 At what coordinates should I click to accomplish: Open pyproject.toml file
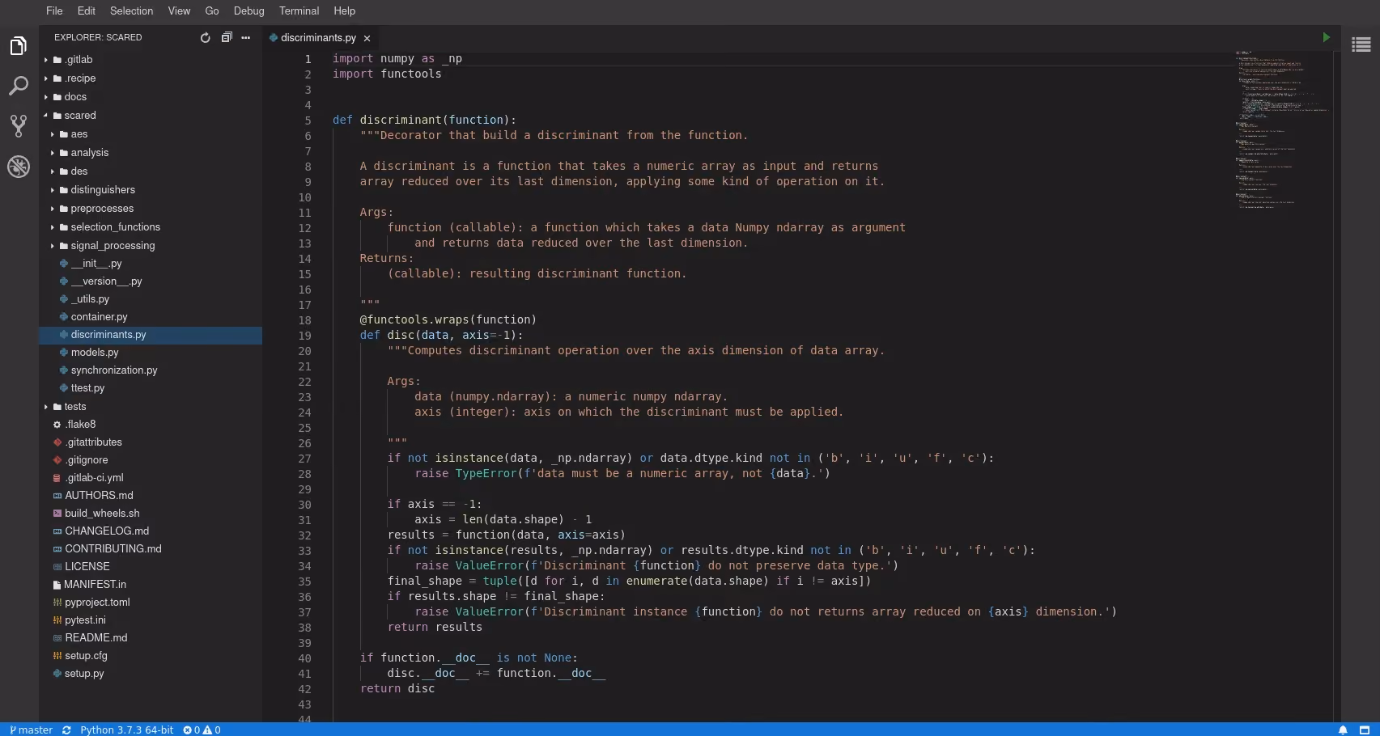tap(151, 603)
